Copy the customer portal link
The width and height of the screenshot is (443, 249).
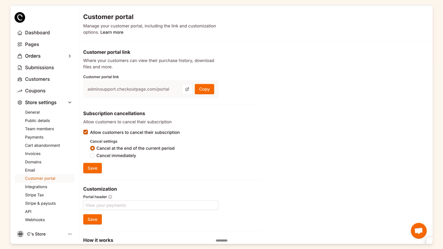click(204, 89)
